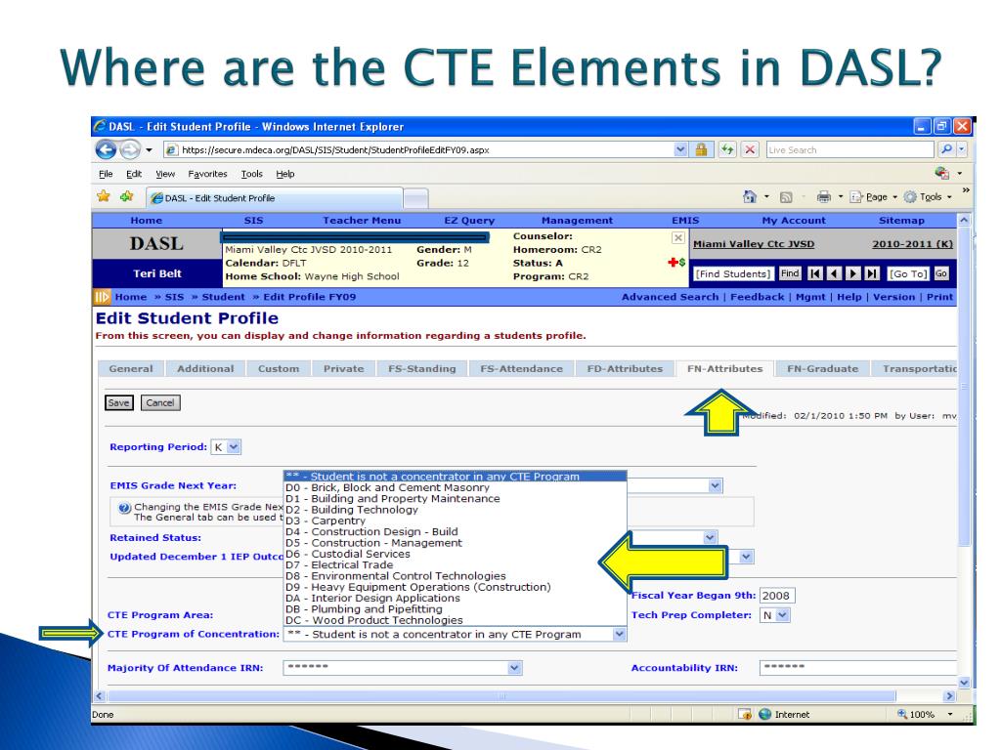Open the address bar URL history dropdown
1001x750 pixels.
point(680,149)
